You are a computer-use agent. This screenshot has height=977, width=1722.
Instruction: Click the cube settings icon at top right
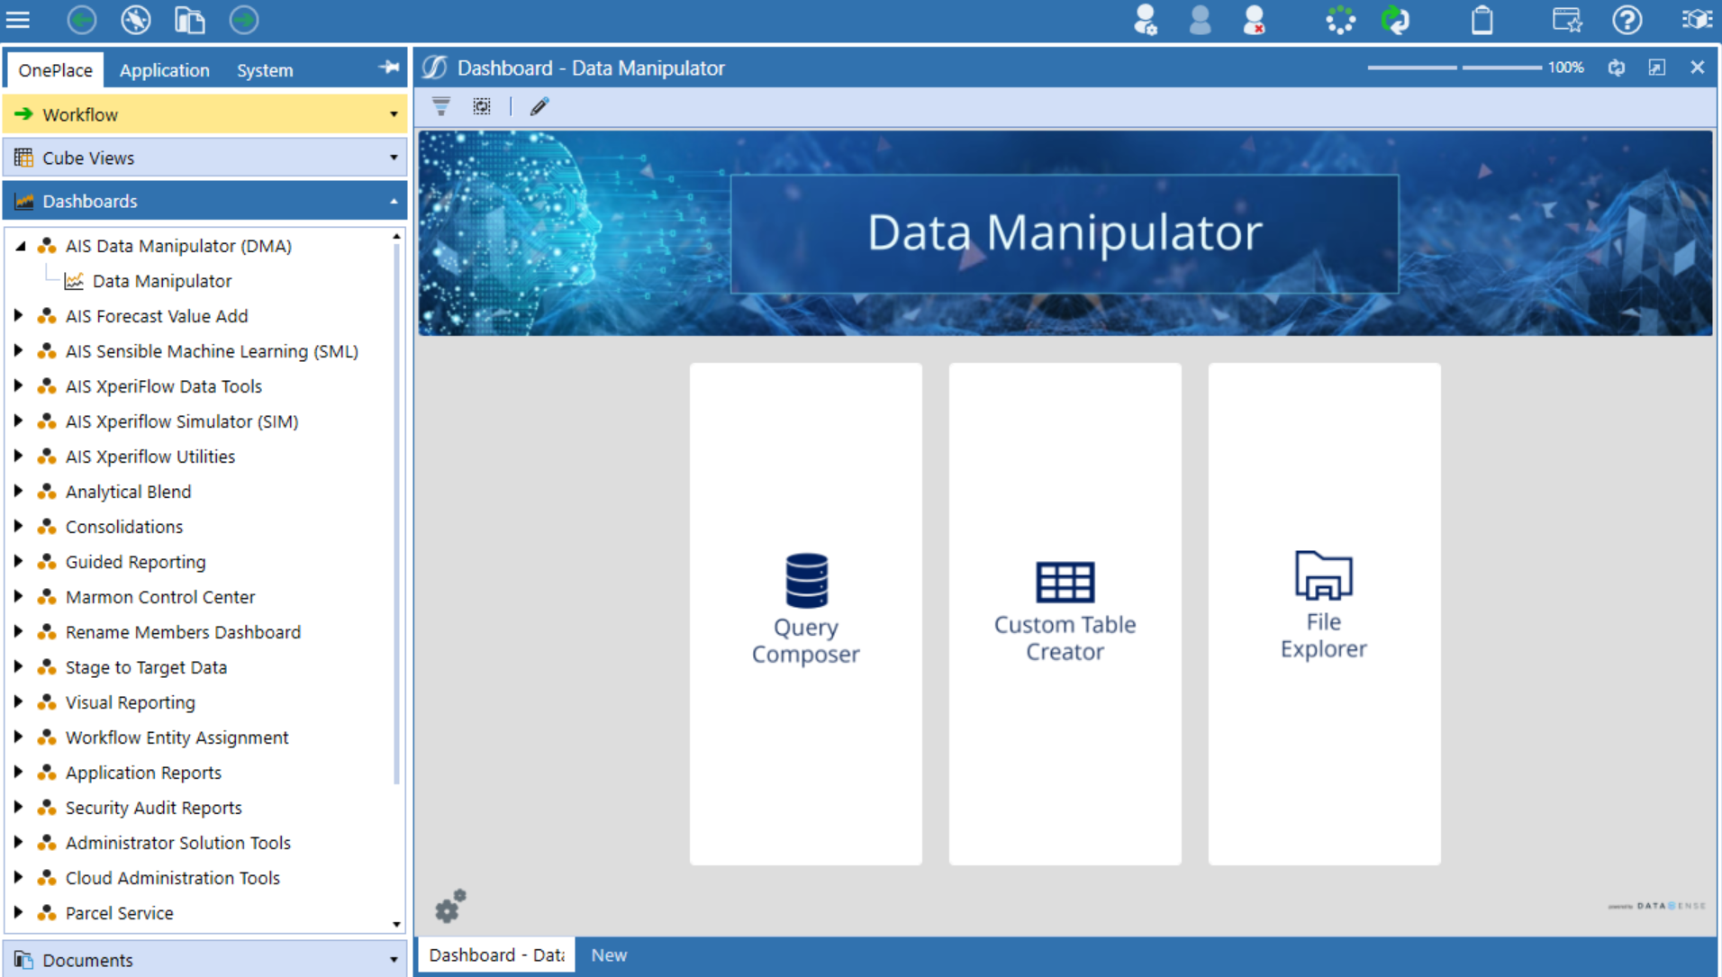pos(1697,20)
